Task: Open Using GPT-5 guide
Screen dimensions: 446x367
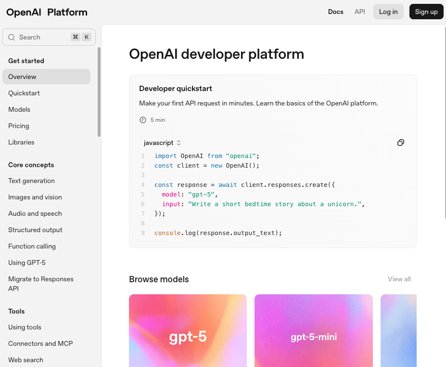Action: (27, 262)
